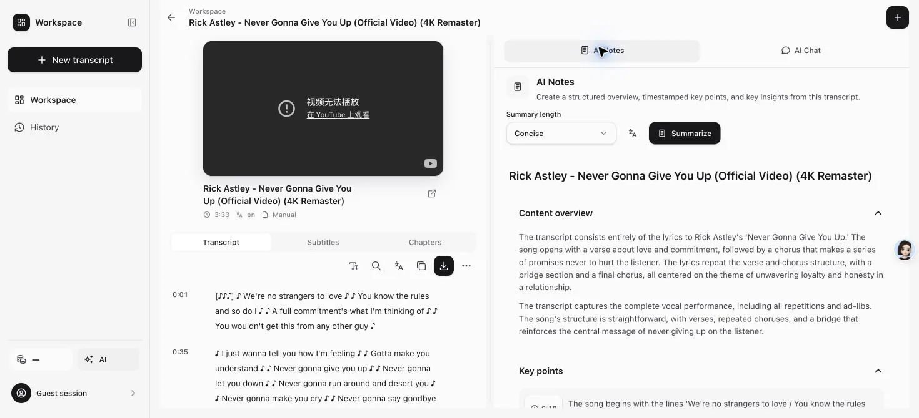Click the download transcript icon
The height and width of the screenshot is (418, 919).
(x=444, y=266)
